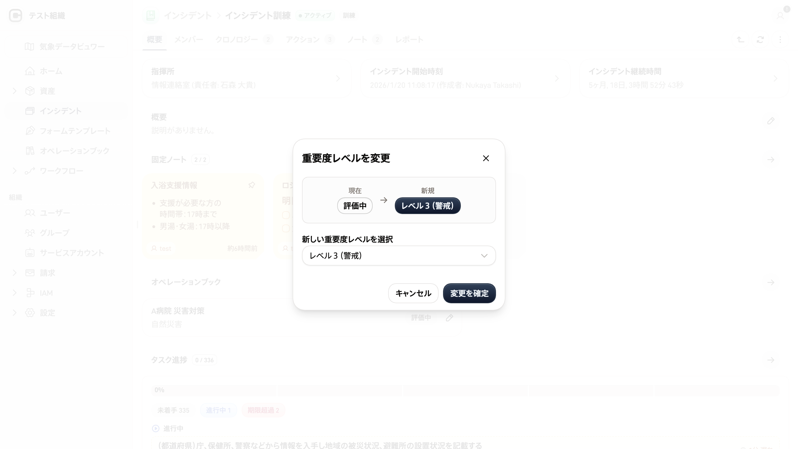Screen dimensions: 798x449
Task: Open the インシデント継続時間 card
Action: [x=684, y=78]
